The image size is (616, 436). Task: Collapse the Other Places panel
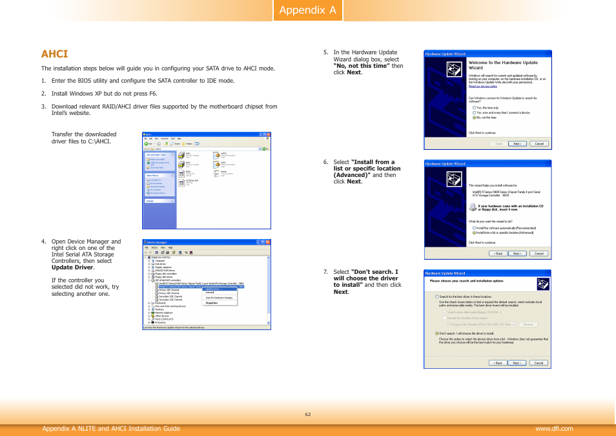tap(172, 175)
